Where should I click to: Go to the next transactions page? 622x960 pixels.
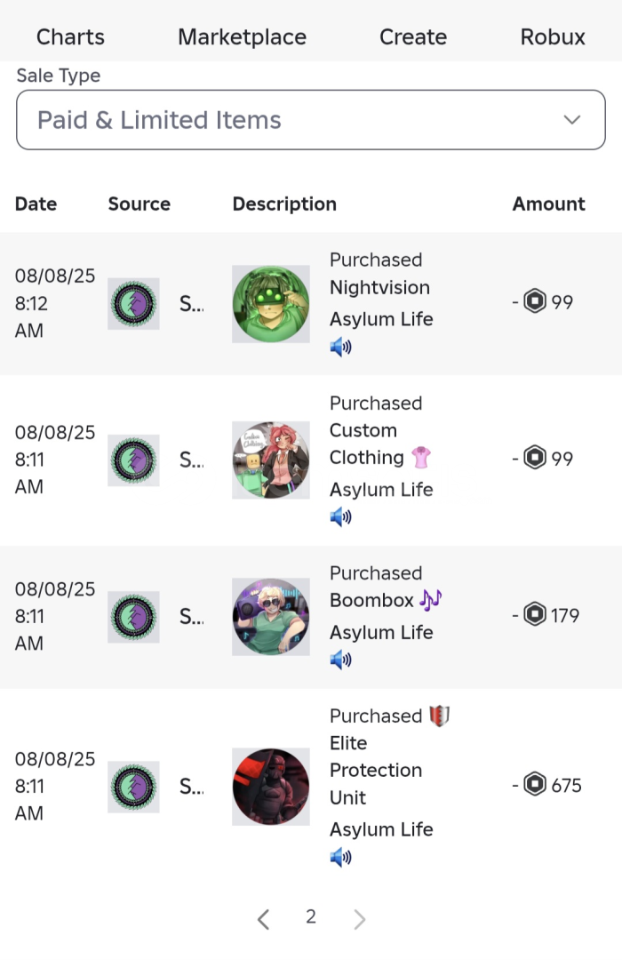[x=359, y=919]
